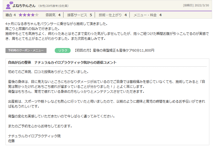Screen dimensions: 214x146
Task: Click the third star in overall rating
Action: [28, 15]
